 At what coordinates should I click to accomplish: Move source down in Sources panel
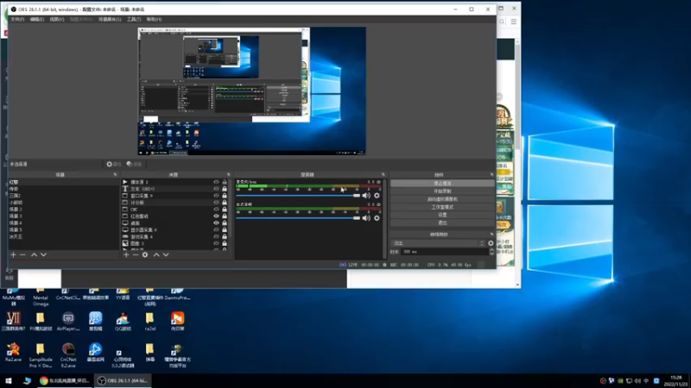pos(166,254)
